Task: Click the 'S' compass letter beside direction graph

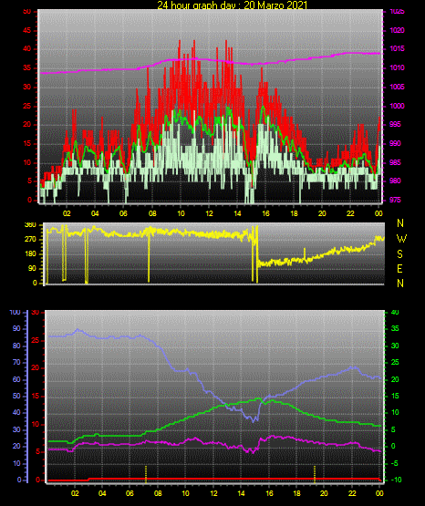Action: (399, 254)
